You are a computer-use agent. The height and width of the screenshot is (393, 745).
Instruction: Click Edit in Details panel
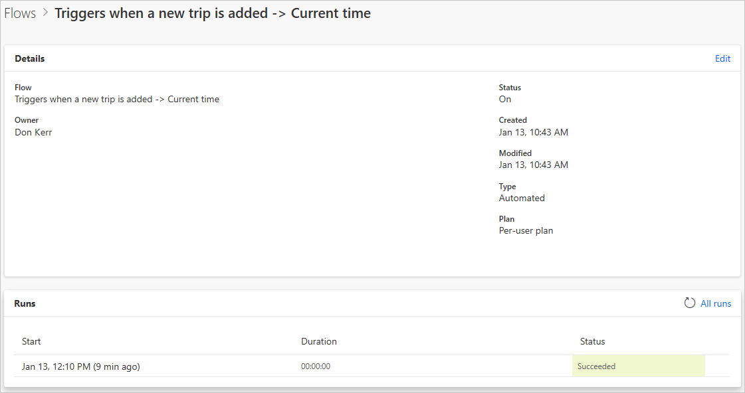pos(722,58)
